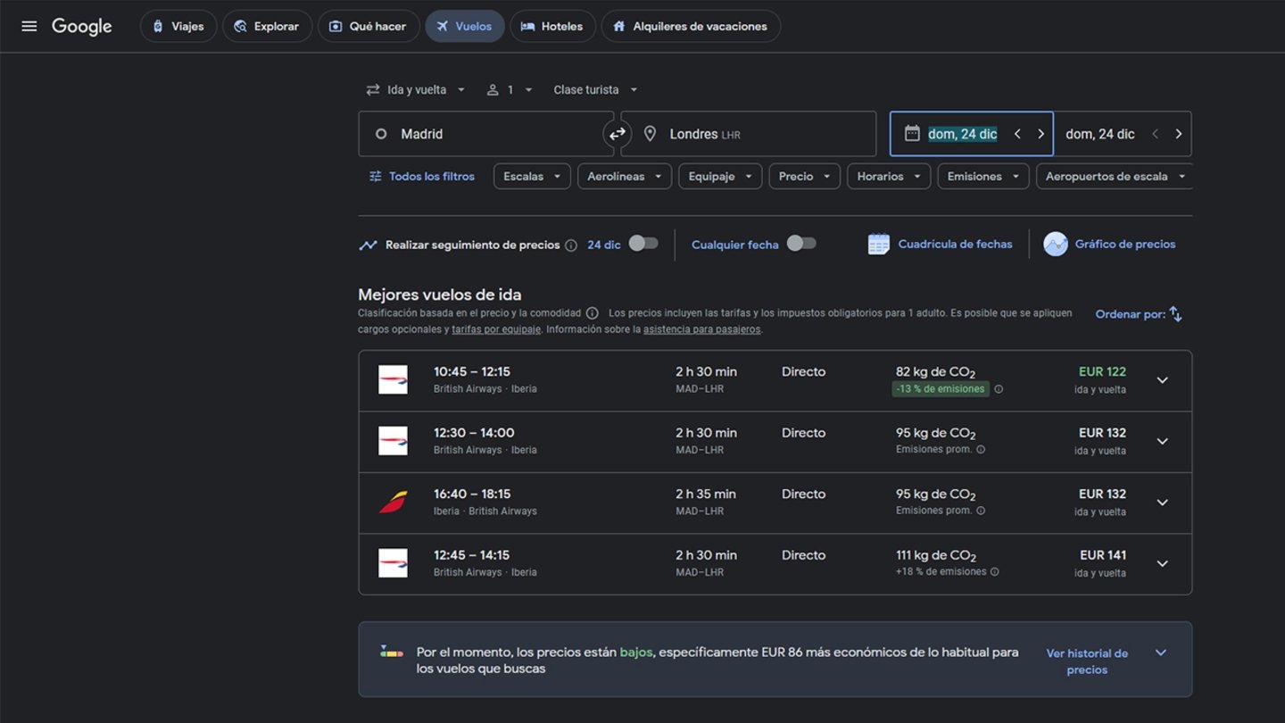The image size is (1285, 723).
Task: Click British Airways logo of 10:45 flight
Action: (x=393, y=379)
